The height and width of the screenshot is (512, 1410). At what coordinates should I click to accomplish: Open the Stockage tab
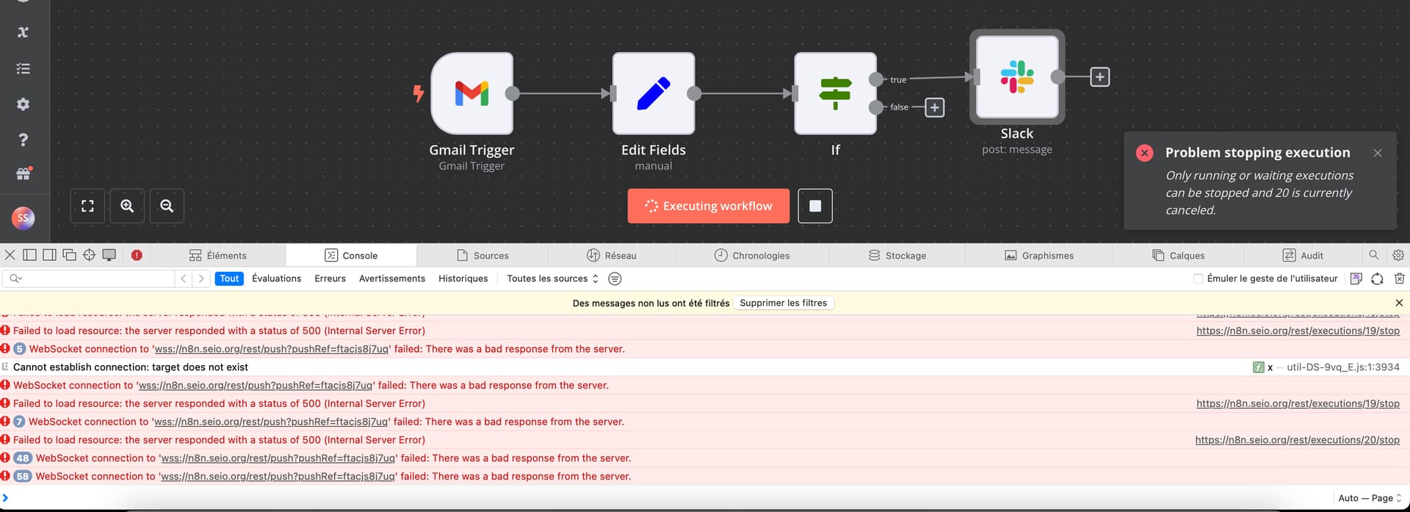click(897, 255)
